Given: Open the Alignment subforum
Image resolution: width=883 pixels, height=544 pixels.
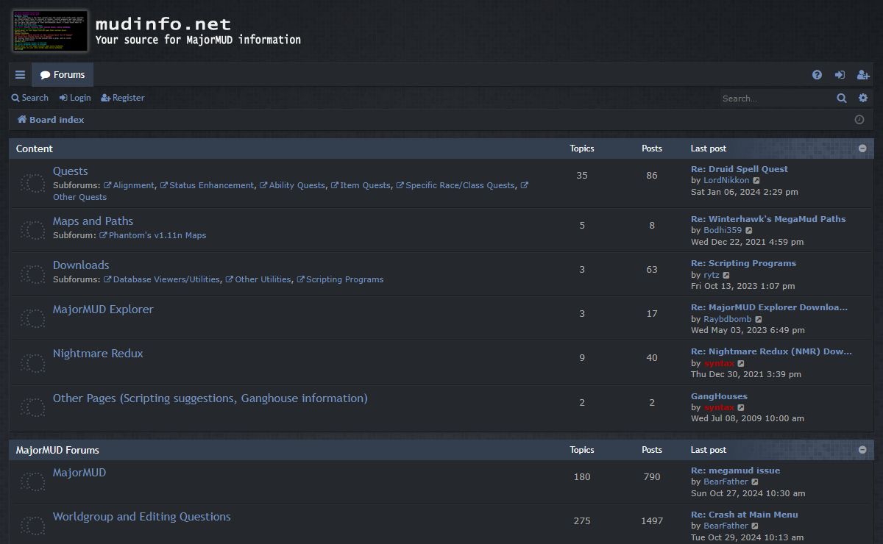Looking at the screenshot, I should (x=129, y=185).
